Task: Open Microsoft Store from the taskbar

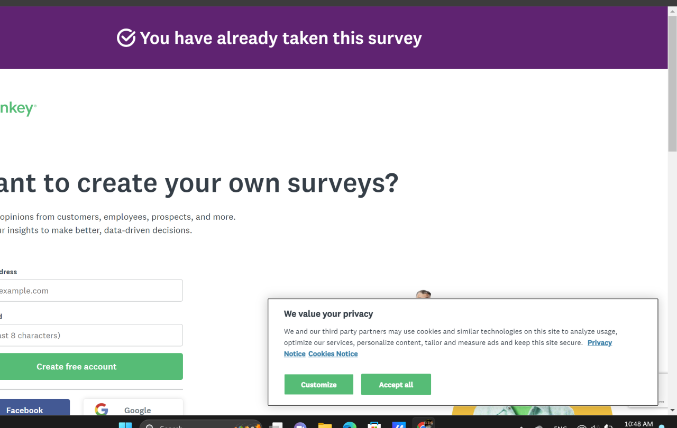Action: point(374,425)
